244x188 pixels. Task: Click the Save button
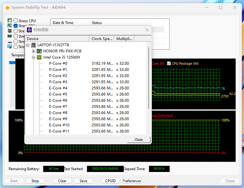[x=83, y=181]
